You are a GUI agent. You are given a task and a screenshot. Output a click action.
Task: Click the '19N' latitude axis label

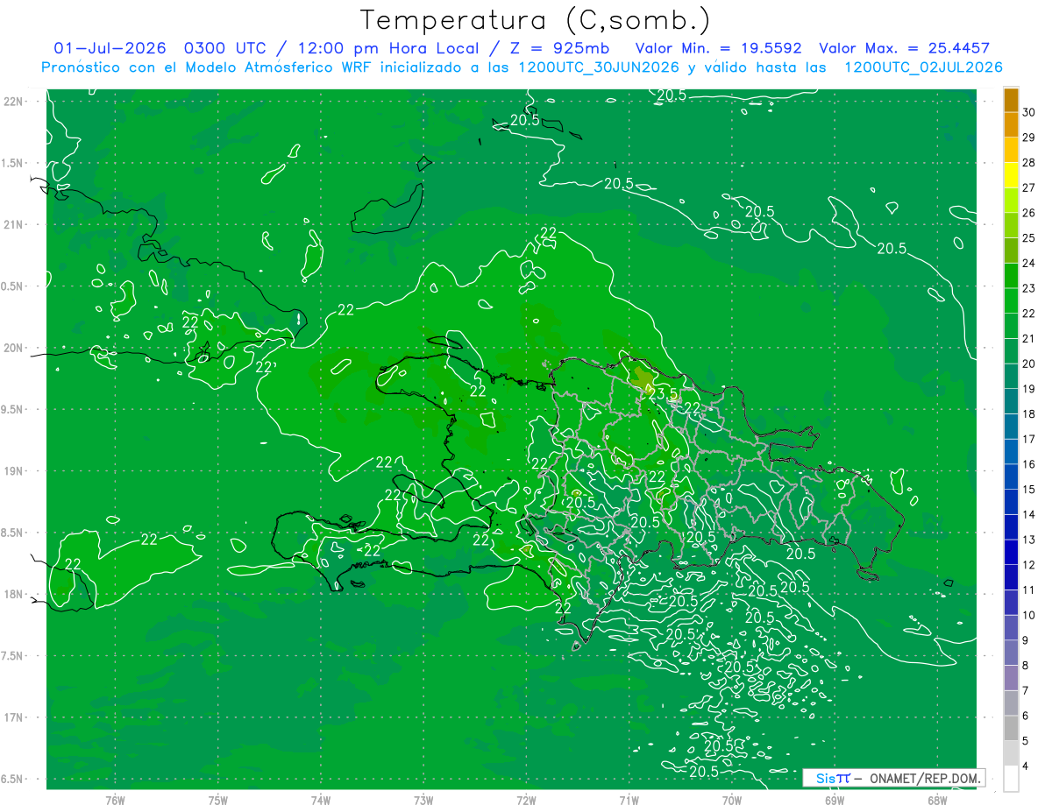point(15,471)
